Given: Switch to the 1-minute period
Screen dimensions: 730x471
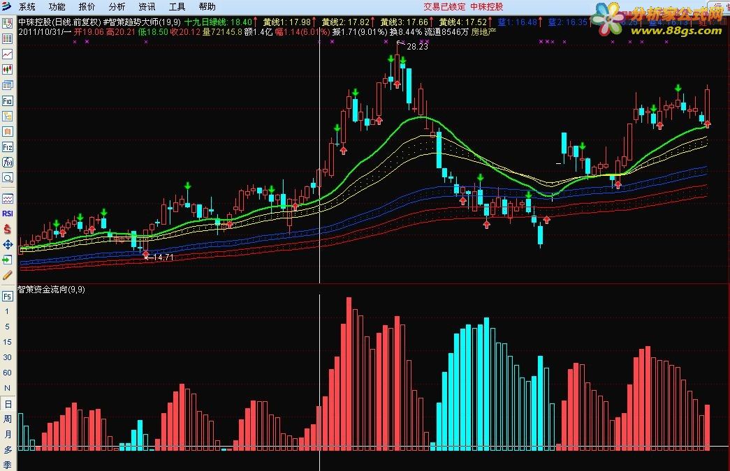Looking at the screenshot, I should pyautogui.click(x=7, y=311).
